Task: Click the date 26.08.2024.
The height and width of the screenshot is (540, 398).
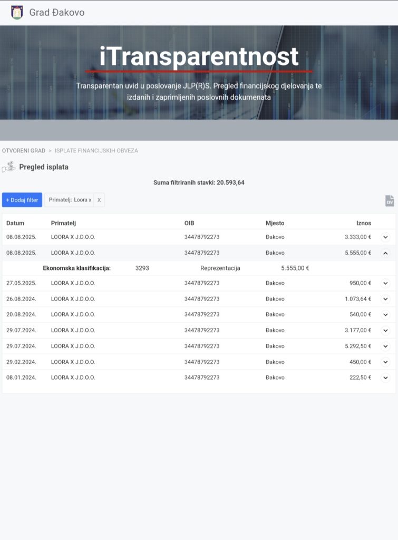Action: 21,299
